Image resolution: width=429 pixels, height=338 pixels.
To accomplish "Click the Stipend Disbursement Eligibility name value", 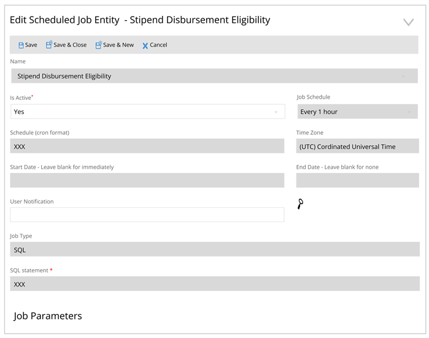I will (x=64, y=76).
